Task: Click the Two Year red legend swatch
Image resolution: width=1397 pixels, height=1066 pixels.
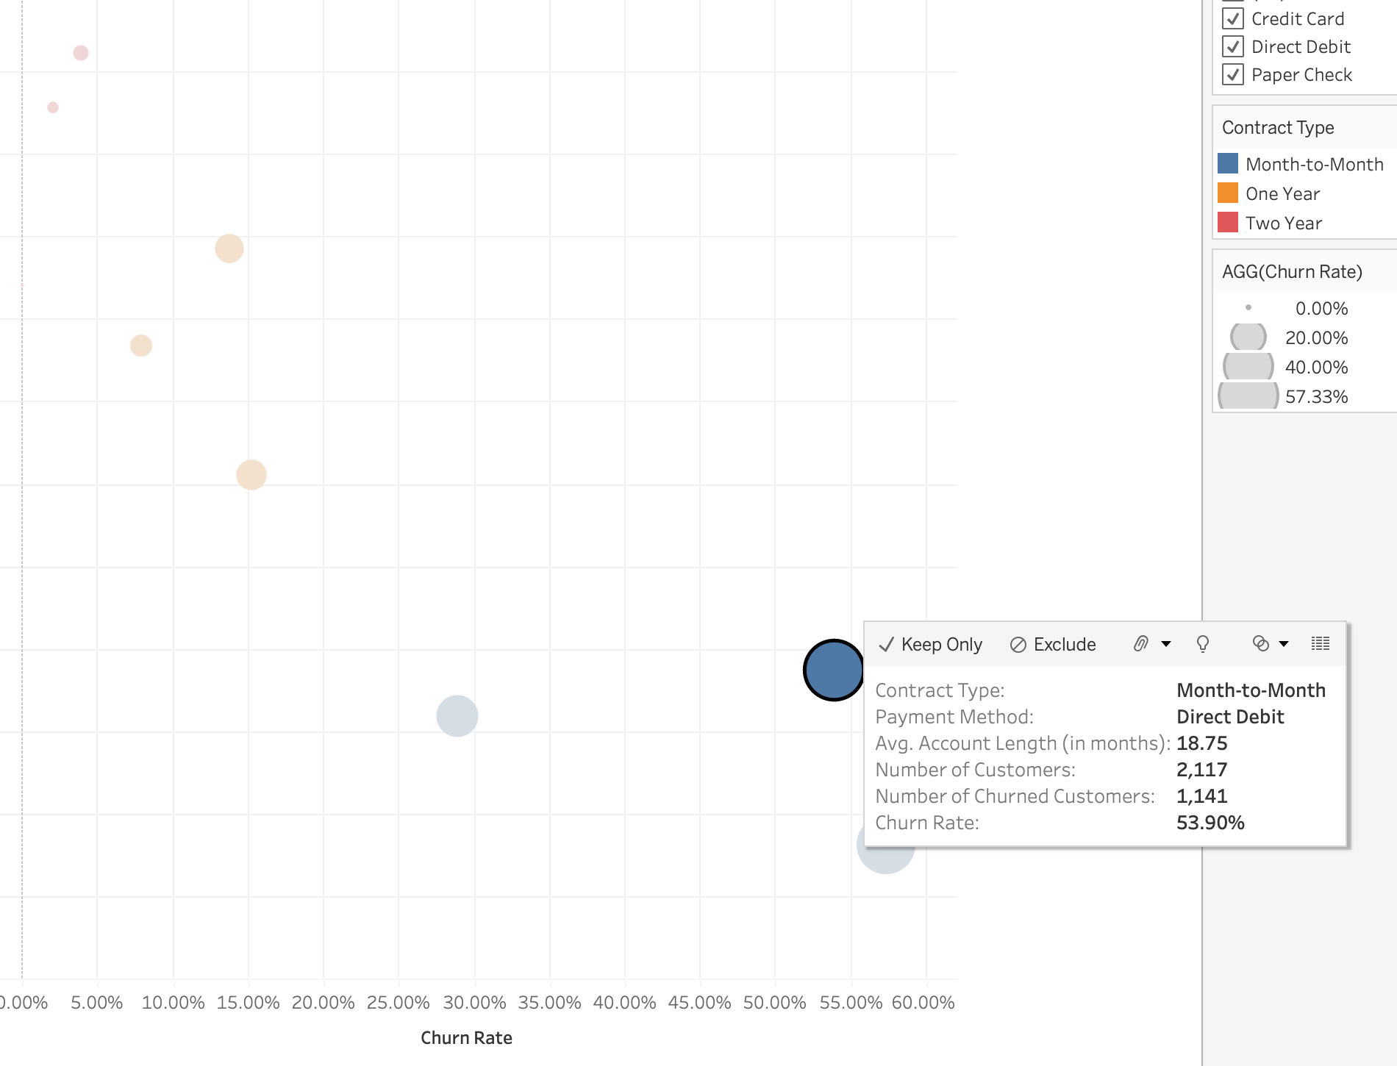Action: [1228, 222]
